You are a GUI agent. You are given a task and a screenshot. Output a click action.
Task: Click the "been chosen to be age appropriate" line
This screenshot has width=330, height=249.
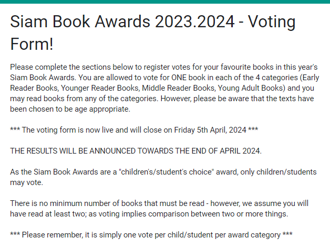pos(70,109)
